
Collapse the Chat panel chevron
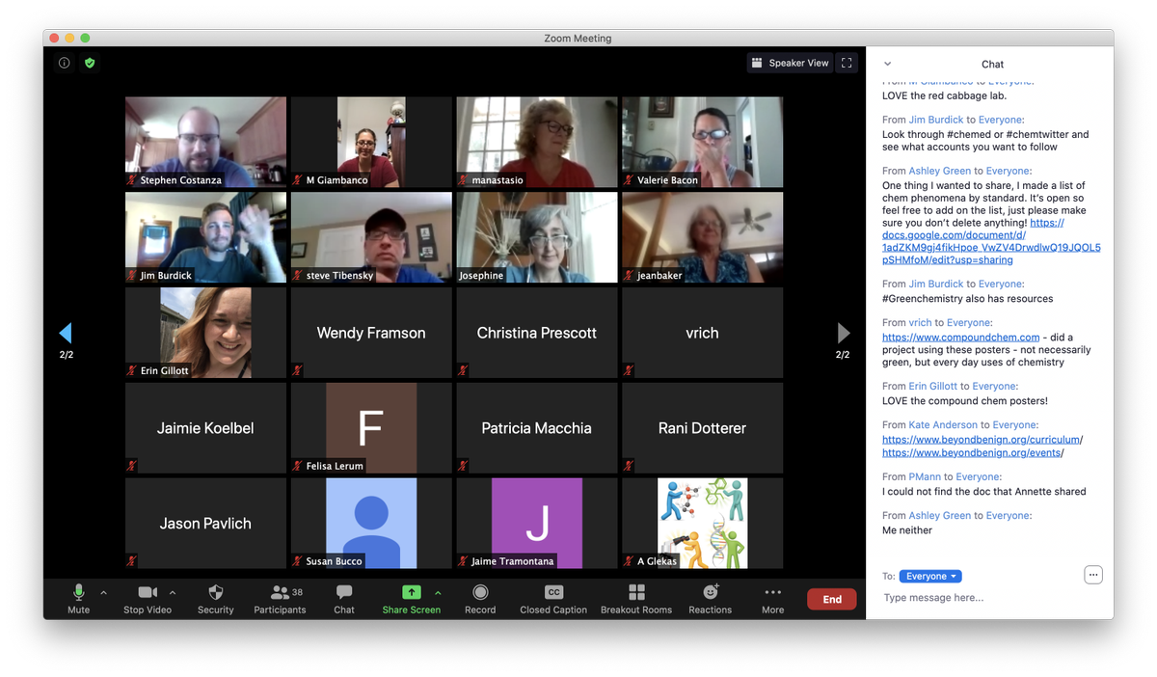[x=888, y=64]
